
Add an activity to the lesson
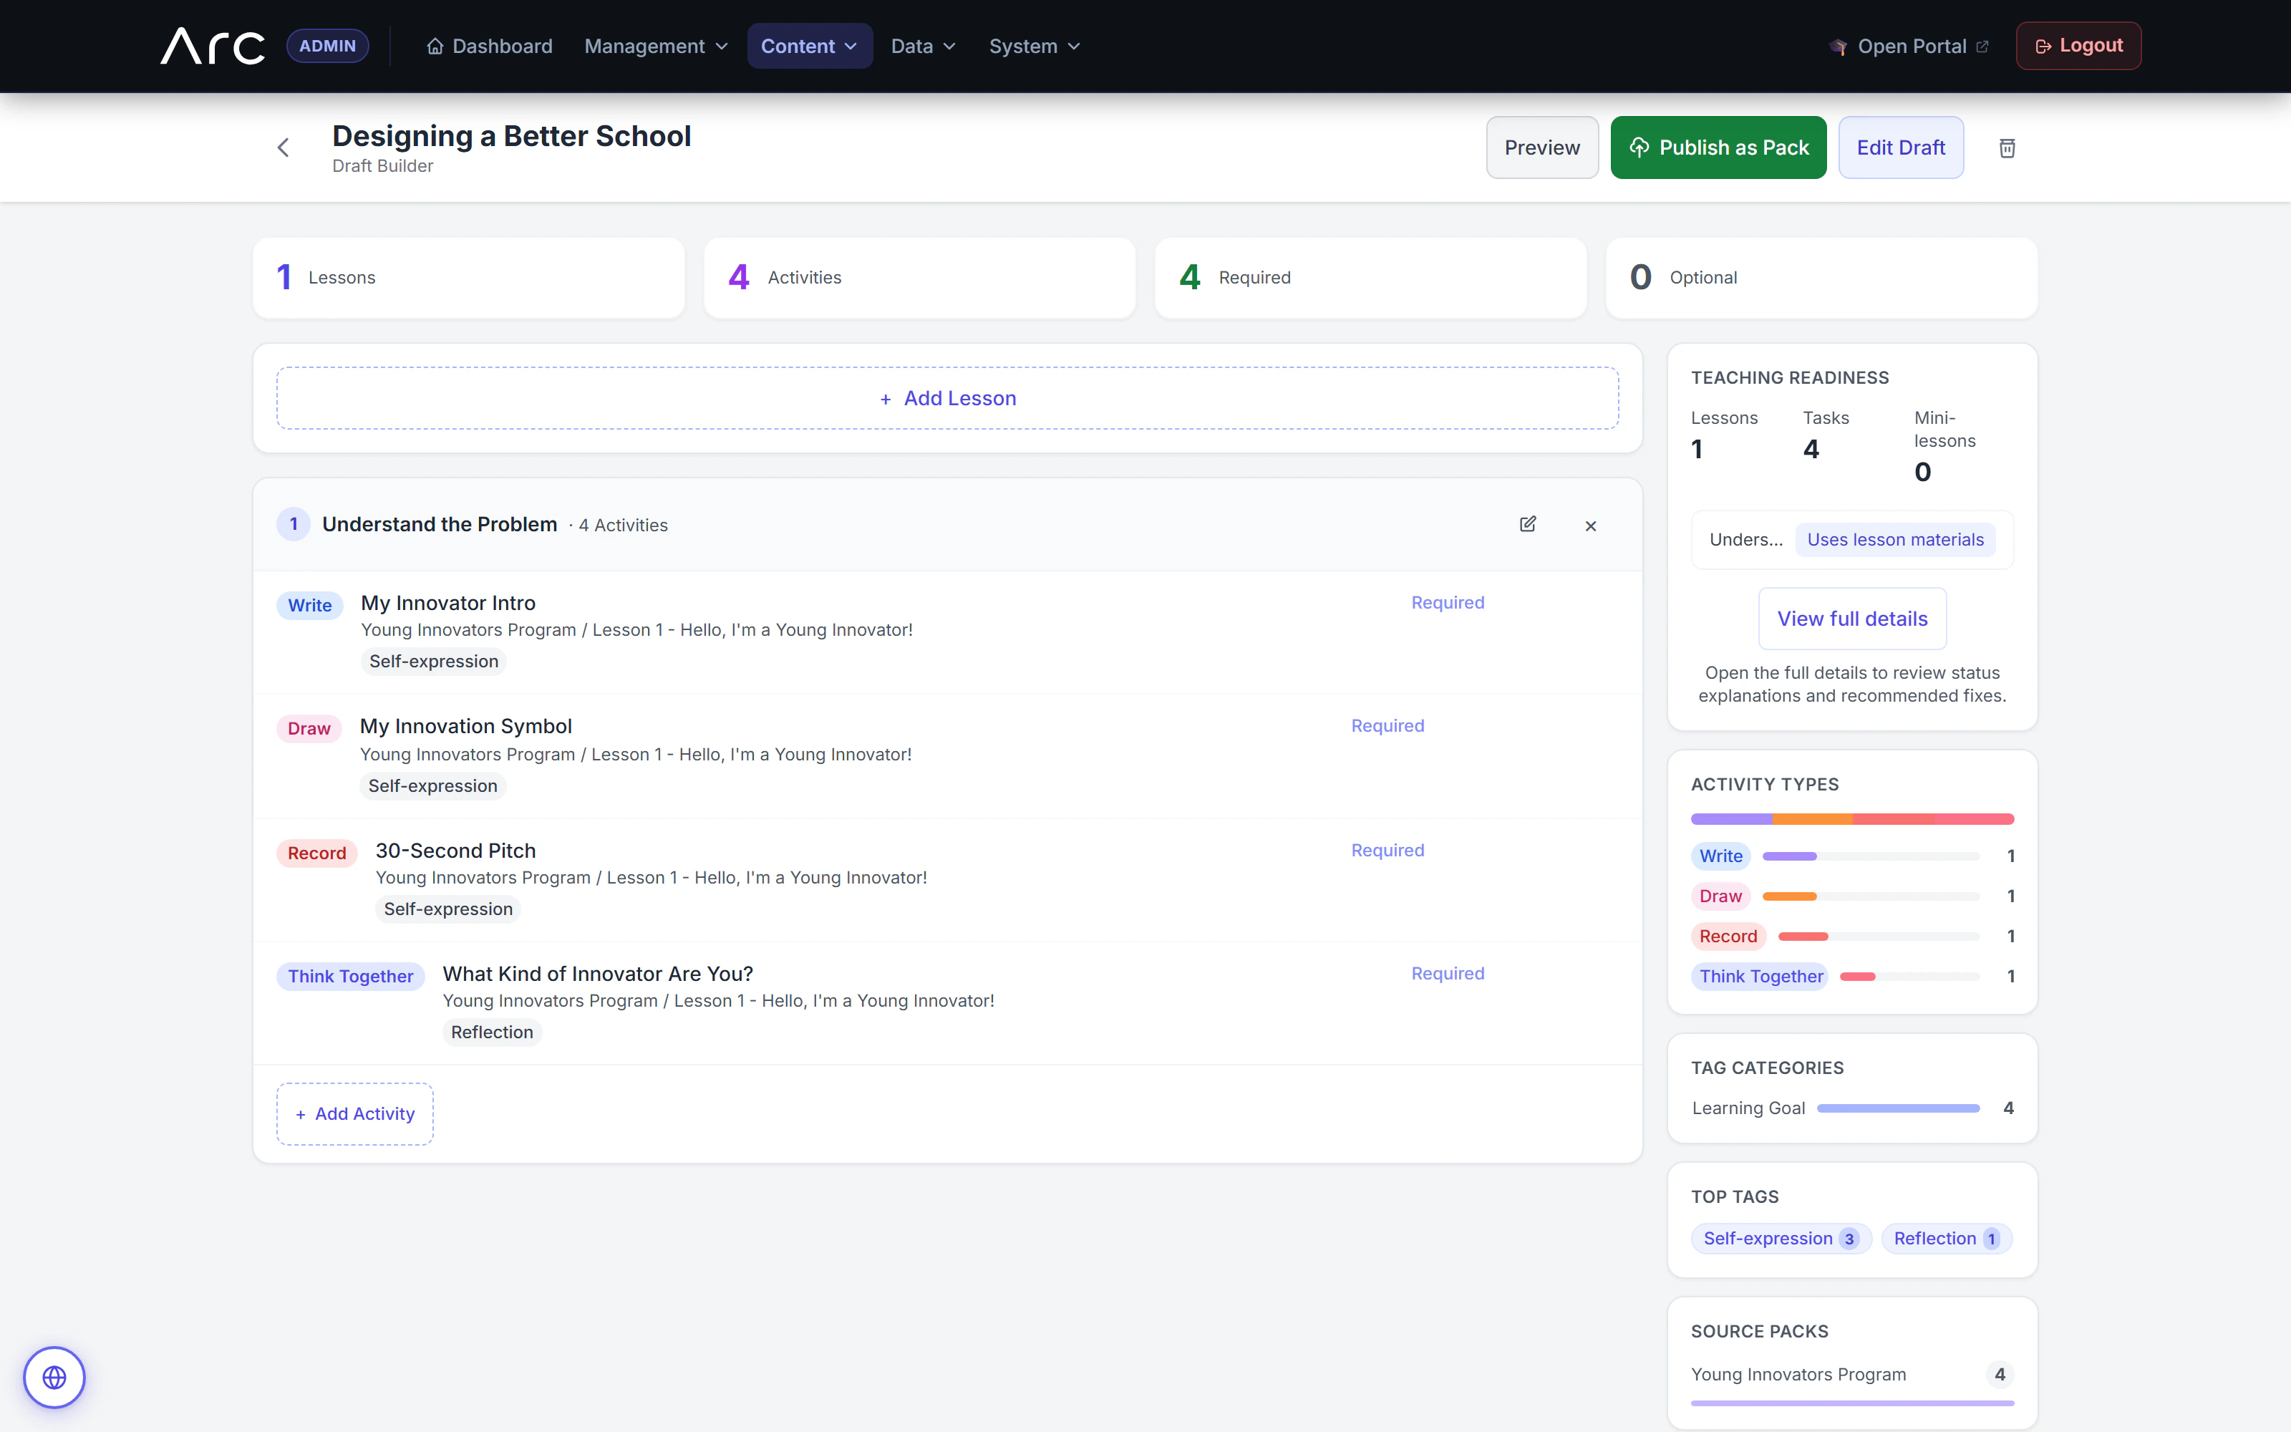[x=355, y=1114]
